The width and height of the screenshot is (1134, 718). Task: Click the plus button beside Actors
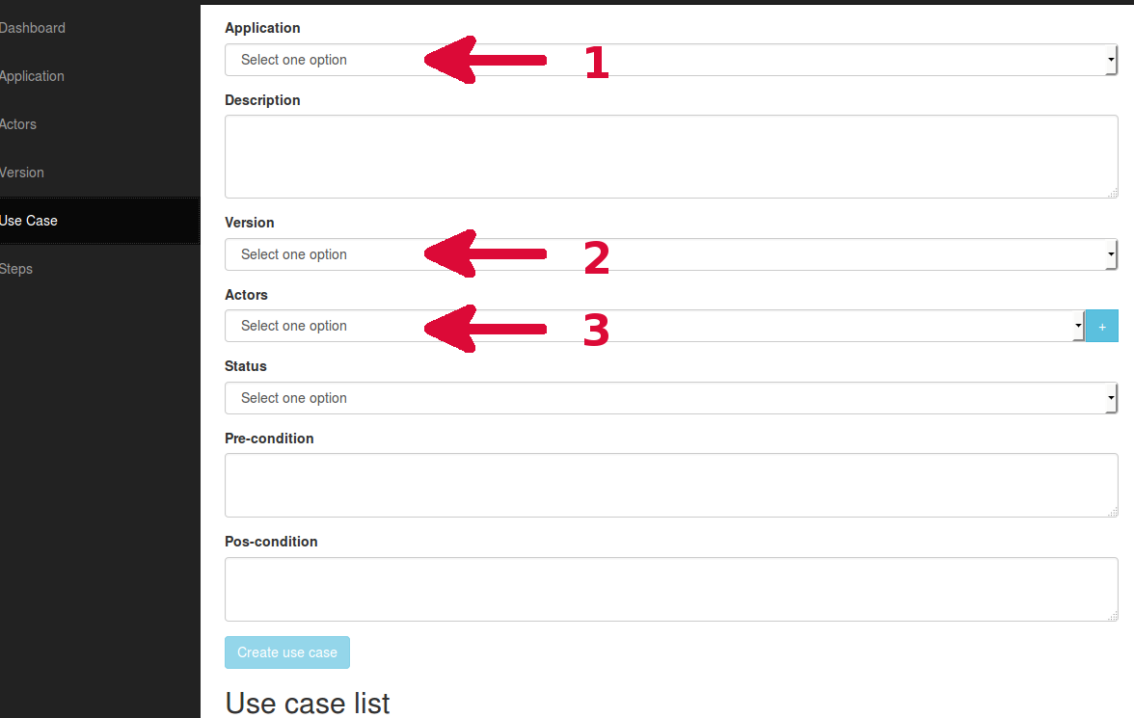point(1101,326)
